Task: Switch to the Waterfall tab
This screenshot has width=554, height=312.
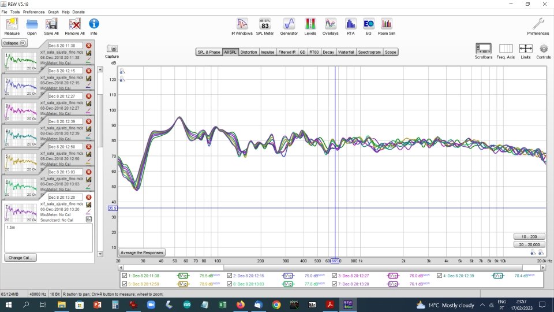Action: [x=346, y=52]
